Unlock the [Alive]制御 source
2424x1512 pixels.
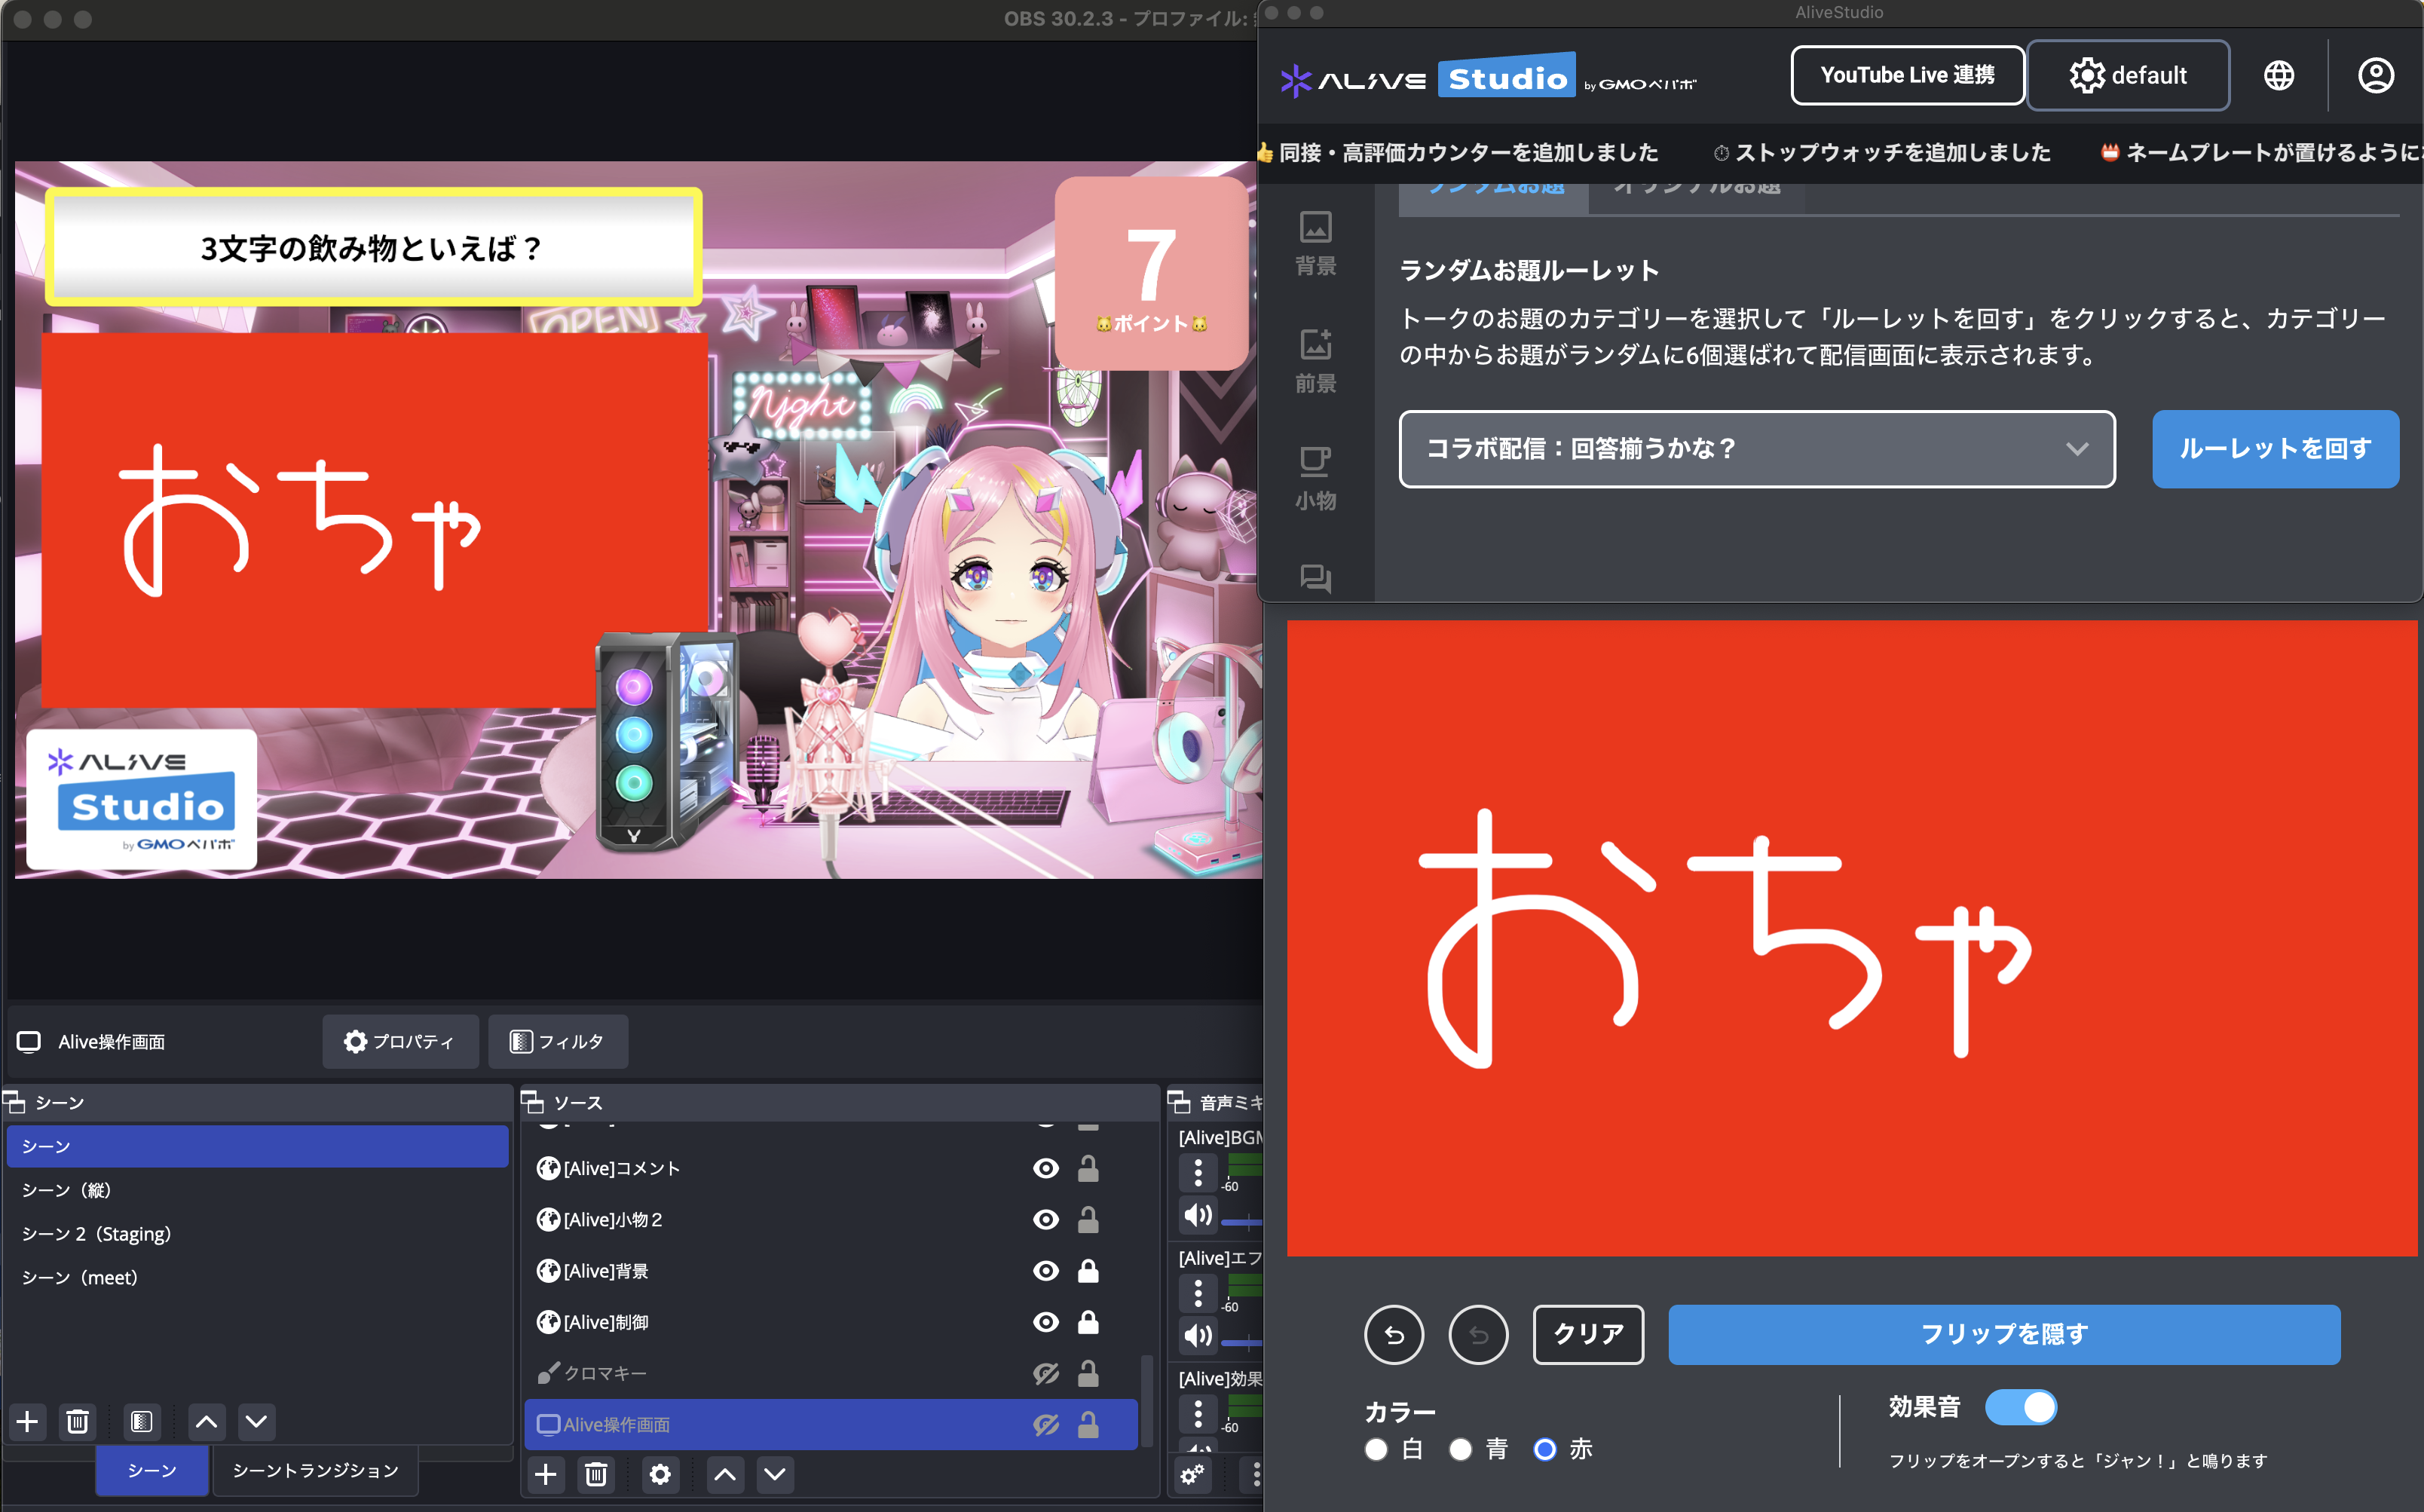[x=1088, y=1322]
